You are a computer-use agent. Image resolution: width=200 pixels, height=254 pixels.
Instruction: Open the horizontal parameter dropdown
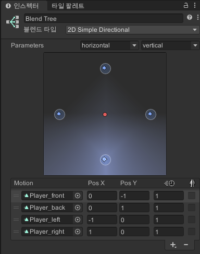pyautogui.click(x=109, y=45)
